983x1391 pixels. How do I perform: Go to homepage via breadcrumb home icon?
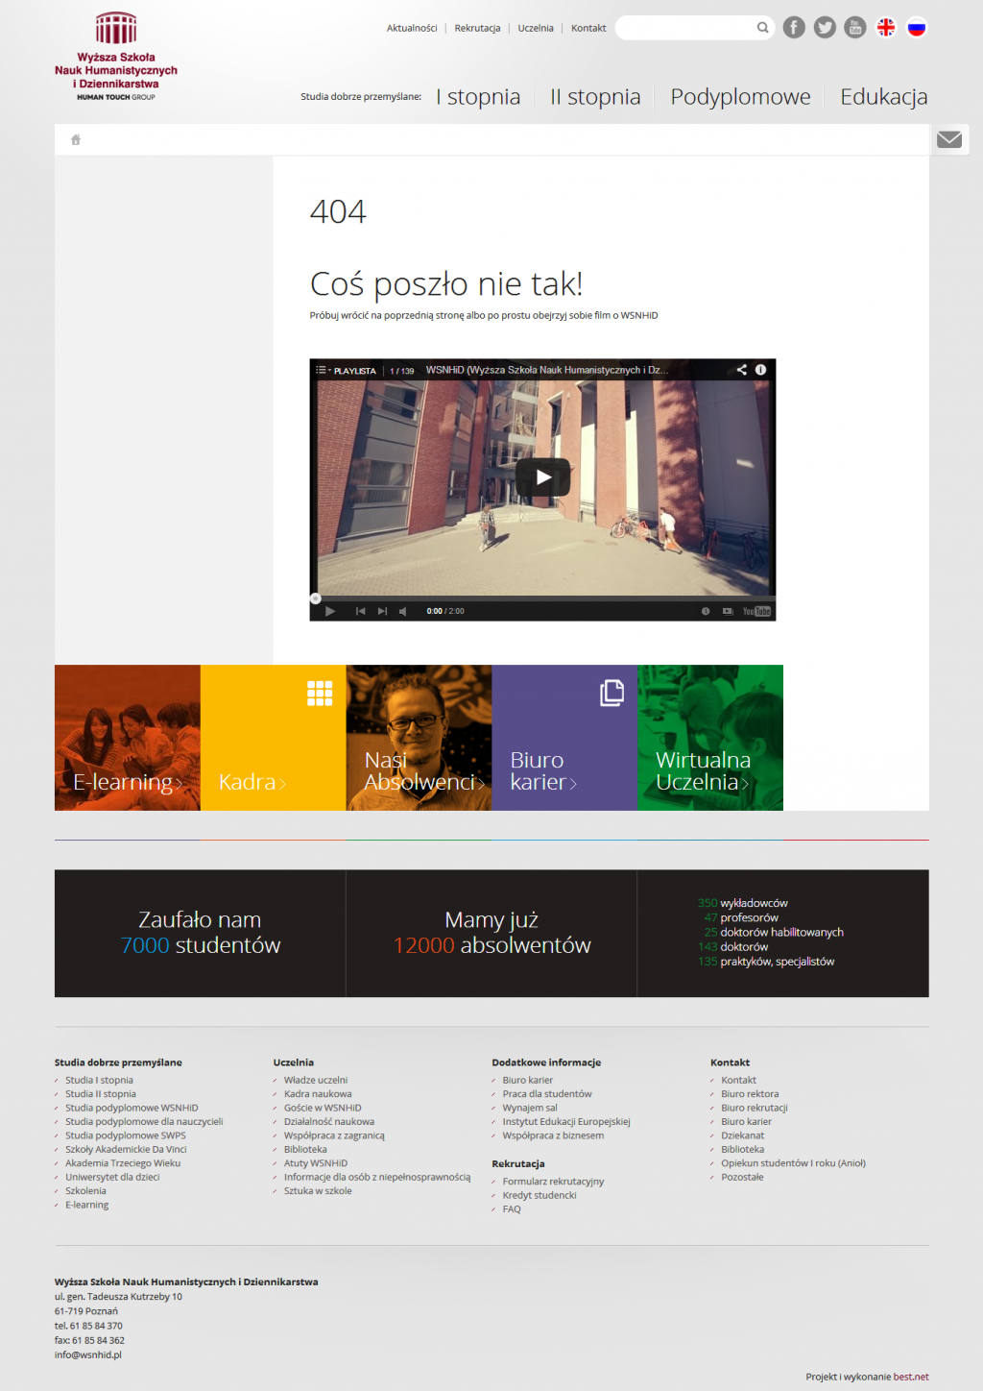[x=76, y=140]
